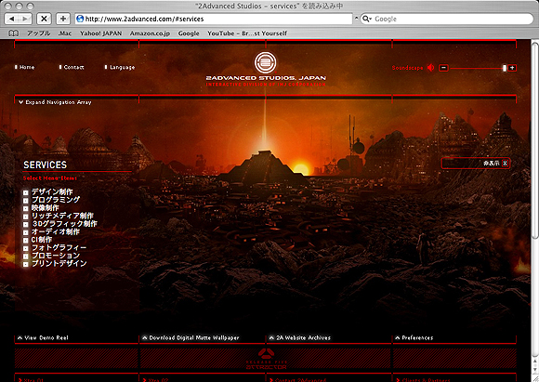The width and height of the screenshot is (539, 382).
Task: Raise Soundscape volume with plus button
Action: tap(512, 68)
